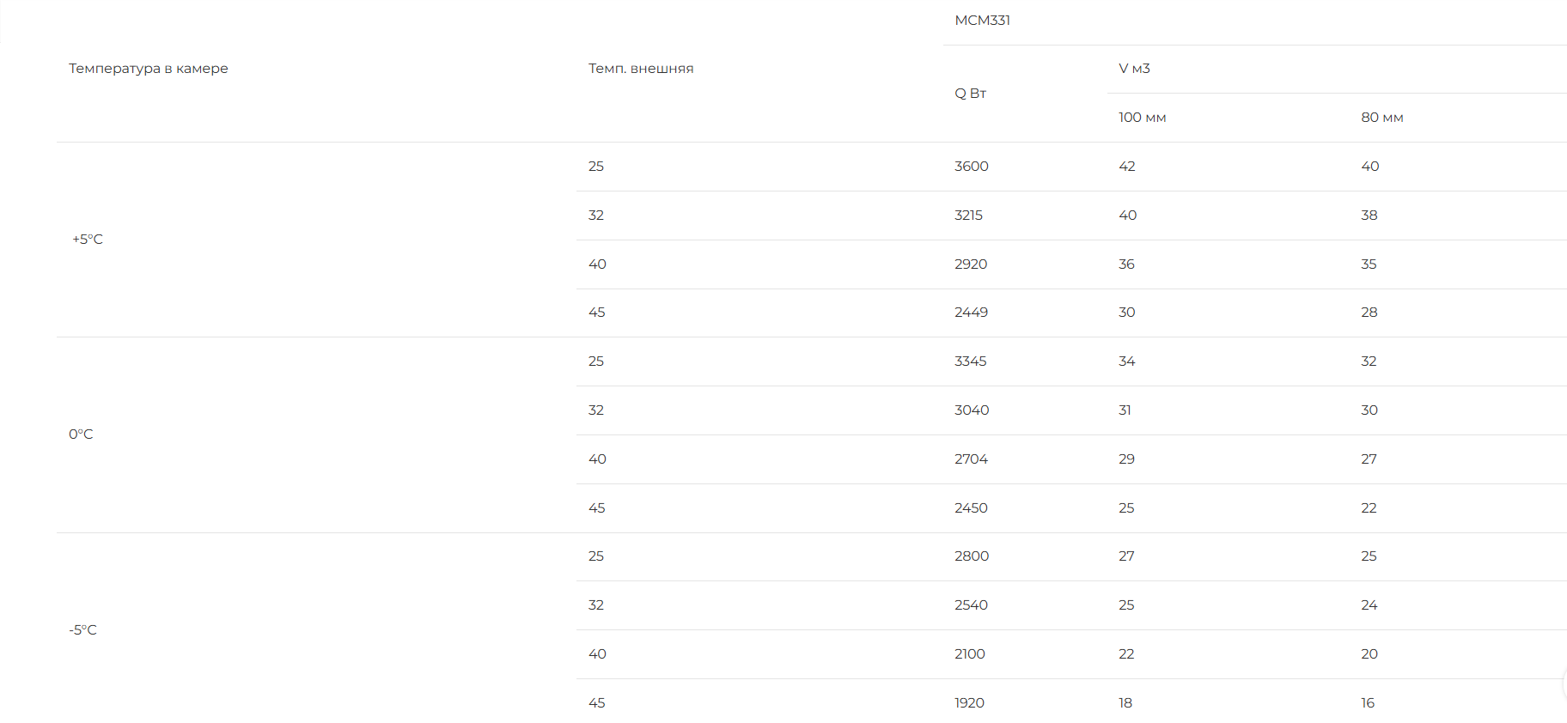Select the 'Q Вт' header cell
The height and width of the screenshot is (723, 1567).
coord(970,93)
